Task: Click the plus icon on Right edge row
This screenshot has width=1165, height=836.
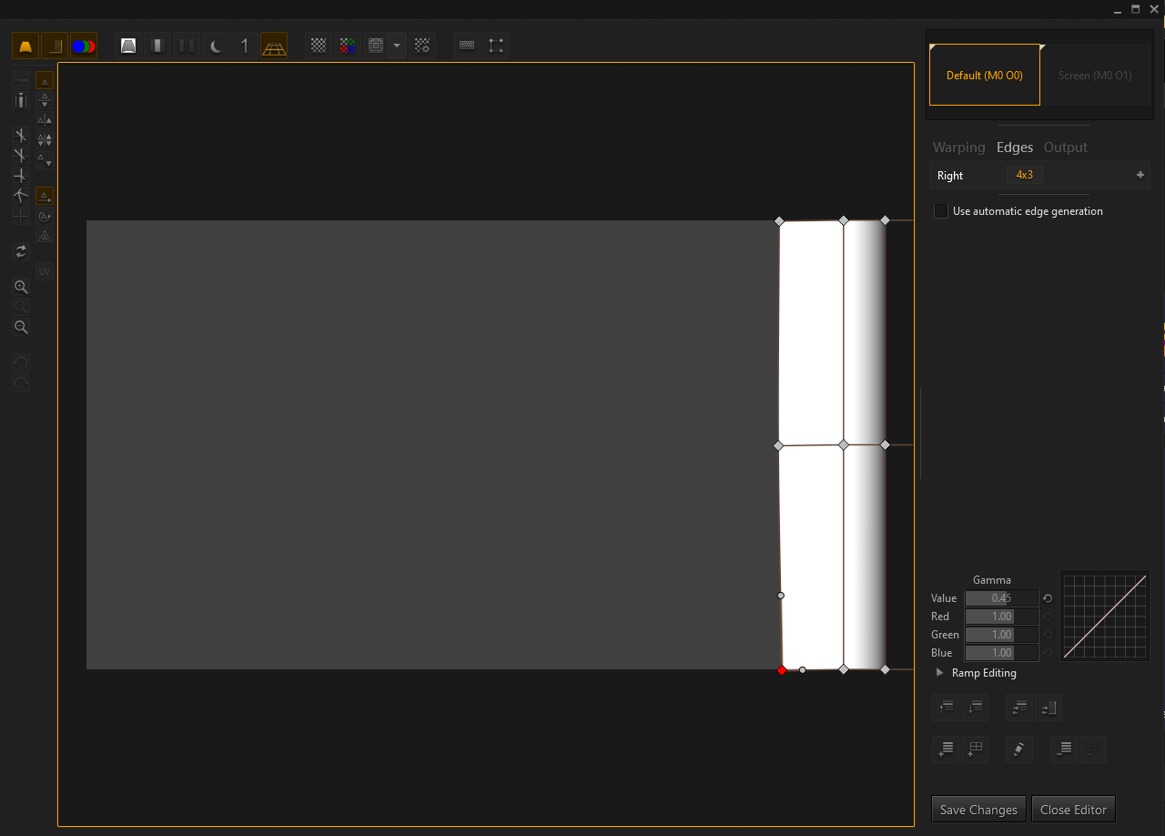Action: point(1140,175)
